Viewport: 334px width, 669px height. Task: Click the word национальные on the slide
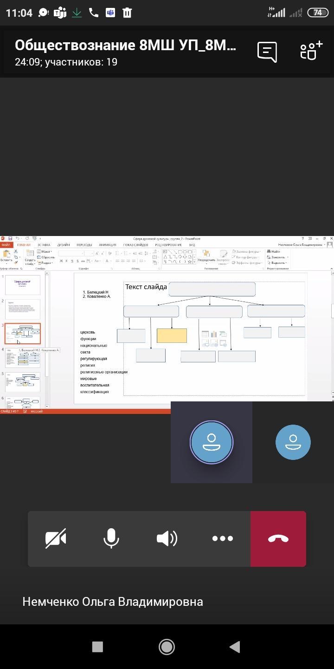click(94, 346)
